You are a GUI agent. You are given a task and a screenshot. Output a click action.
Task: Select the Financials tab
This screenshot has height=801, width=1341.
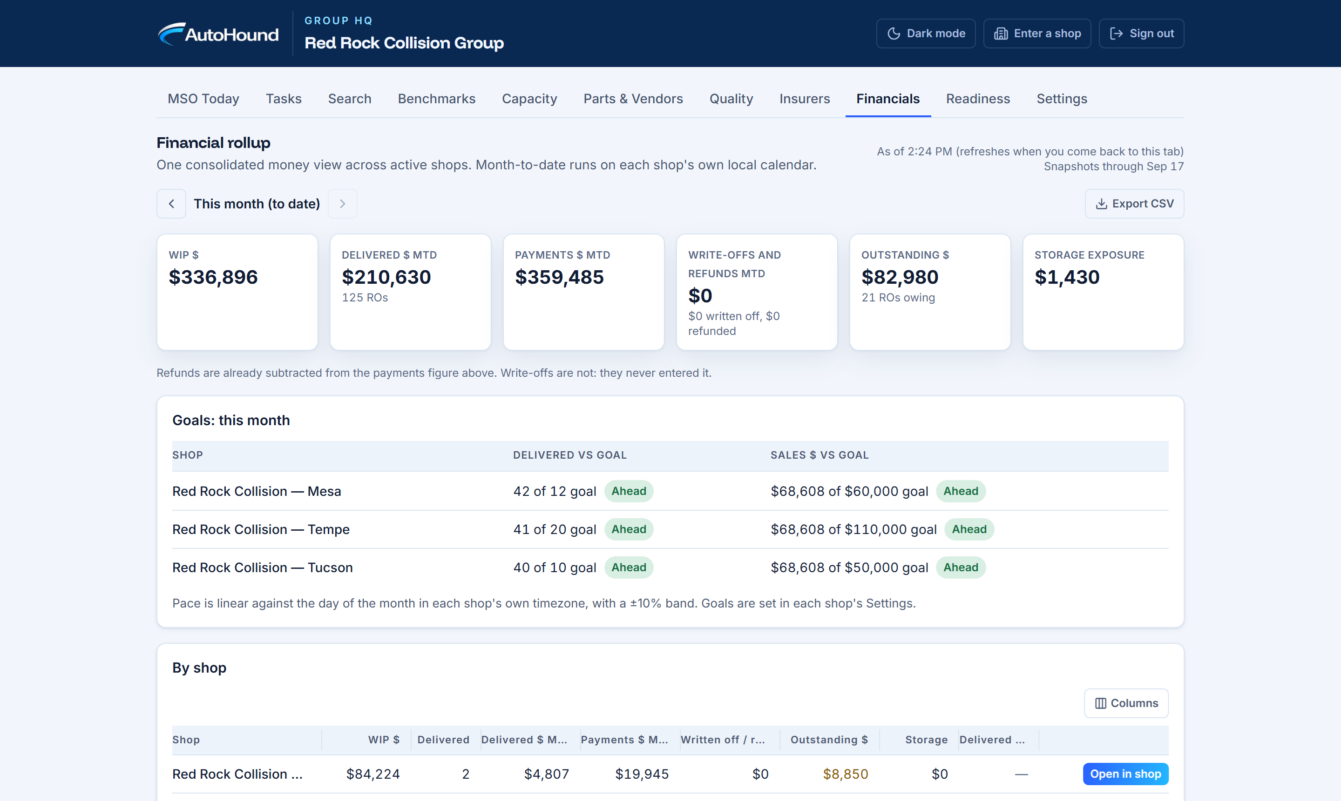tap(887, 99)
